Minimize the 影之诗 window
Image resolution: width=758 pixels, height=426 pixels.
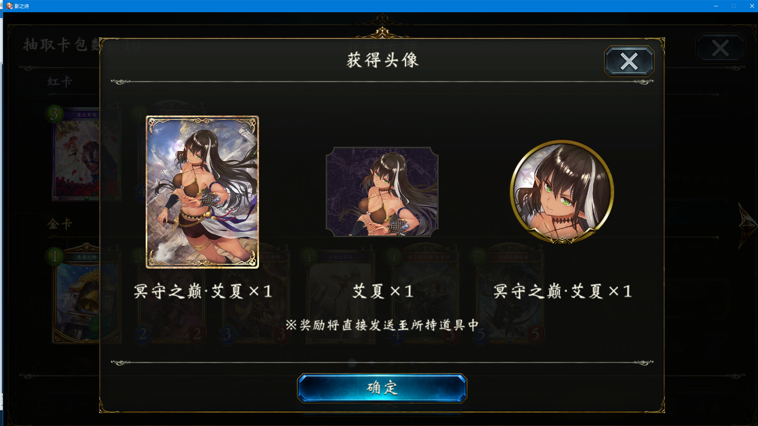716,6
